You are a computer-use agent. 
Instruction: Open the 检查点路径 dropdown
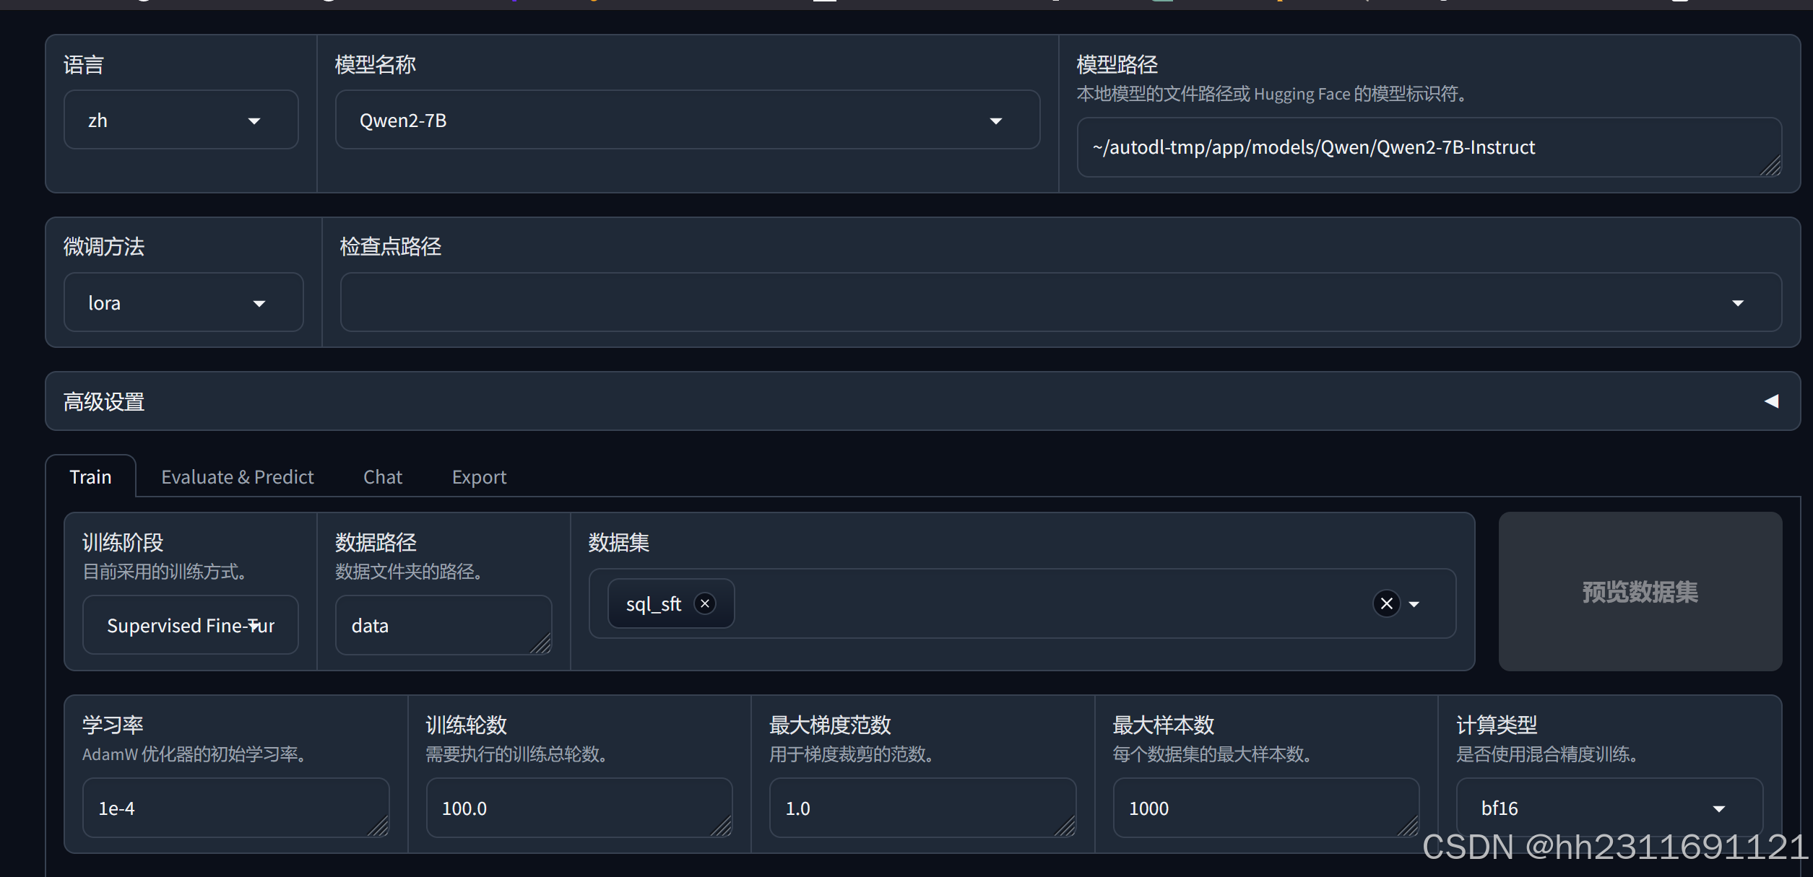[1060, 302]
